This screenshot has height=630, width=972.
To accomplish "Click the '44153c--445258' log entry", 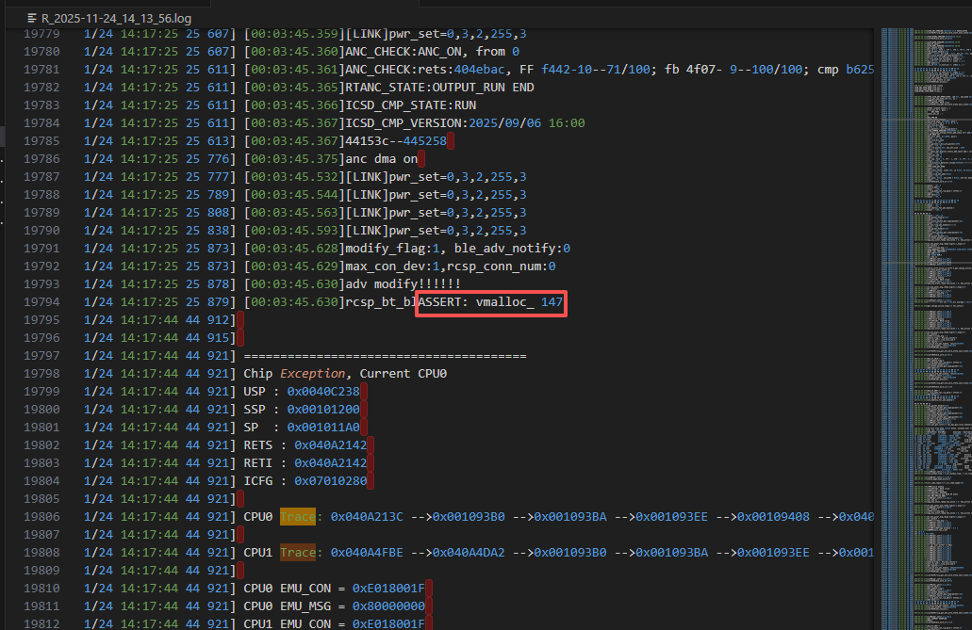I will coord(396,141).
